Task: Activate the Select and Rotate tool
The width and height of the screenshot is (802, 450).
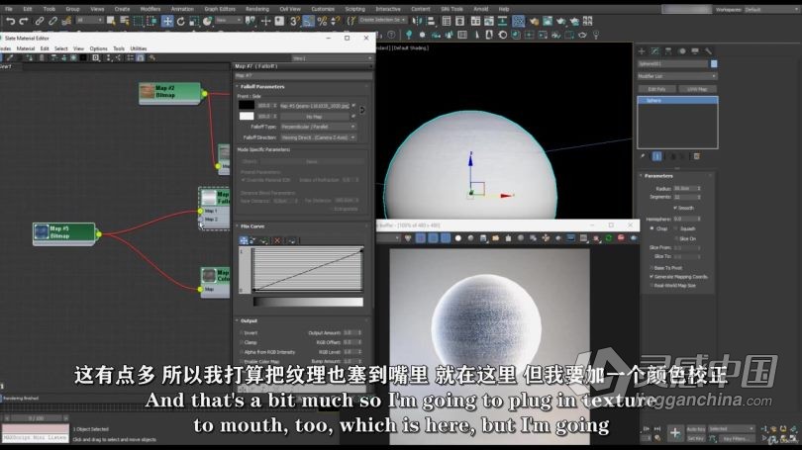Action: click(x=180, y=21)
